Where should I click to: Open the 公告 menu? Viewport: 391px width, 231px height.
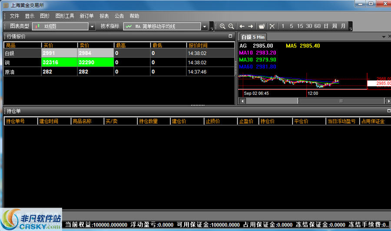click(x=119, y=16)
